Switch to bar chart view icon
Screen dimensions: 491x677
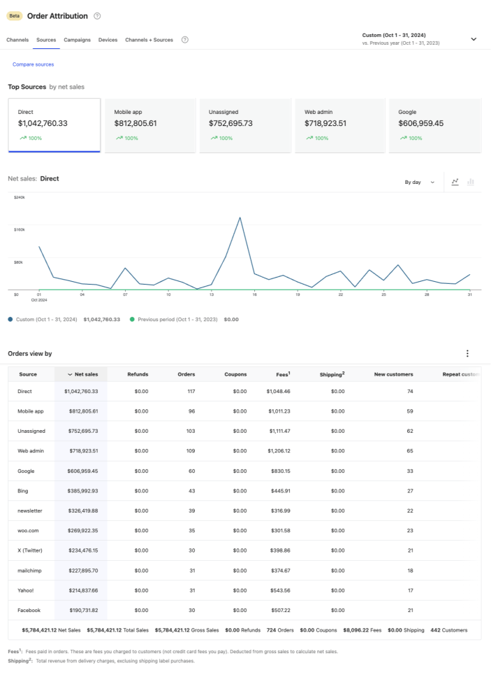471,182
